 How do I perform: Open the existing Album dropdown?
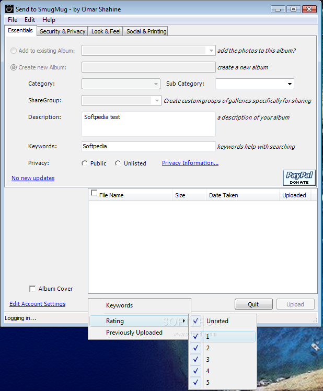click(211, 51)
